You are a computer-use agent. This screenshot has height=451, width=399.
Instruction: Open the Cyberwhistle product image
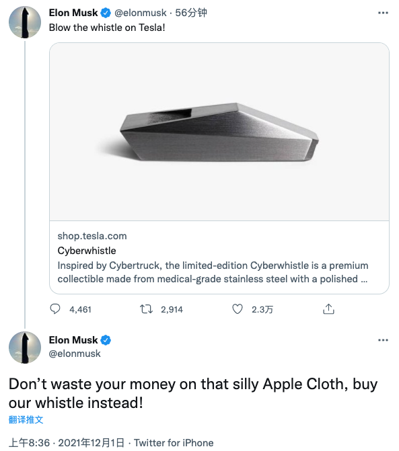219,132
